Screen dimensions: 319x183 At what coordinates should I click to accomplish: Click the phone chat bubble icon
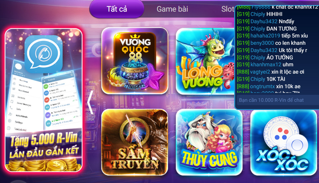click(x=43, y=54)
